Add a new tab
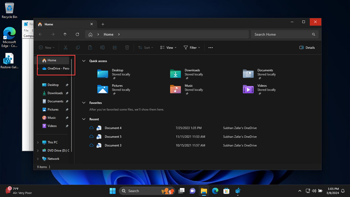The width and height of the screenshot is (350, 197). point(103,24)
